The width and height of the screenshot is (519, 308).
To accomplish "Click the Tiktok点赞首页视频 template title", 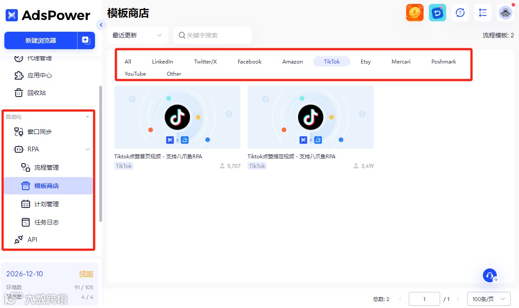I will 158,156.
